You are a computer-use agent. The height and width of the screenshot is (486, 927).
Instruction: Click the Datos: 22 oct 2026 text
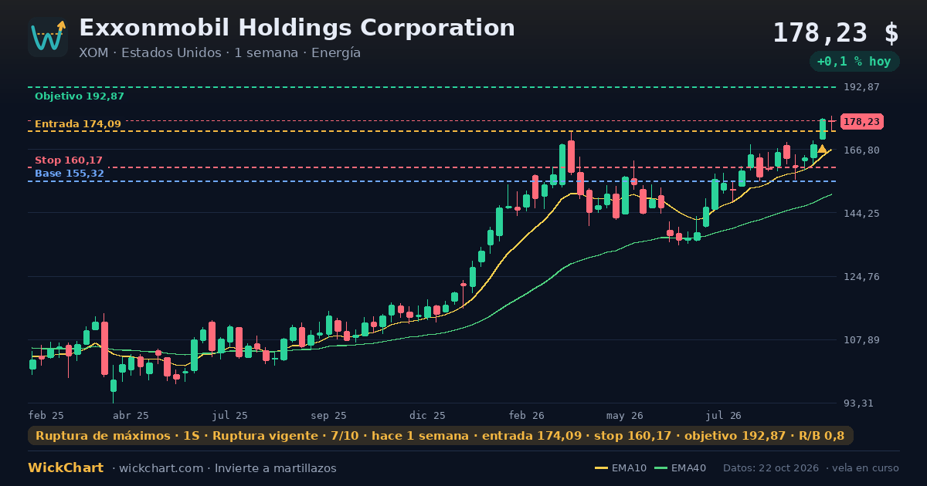772,468
